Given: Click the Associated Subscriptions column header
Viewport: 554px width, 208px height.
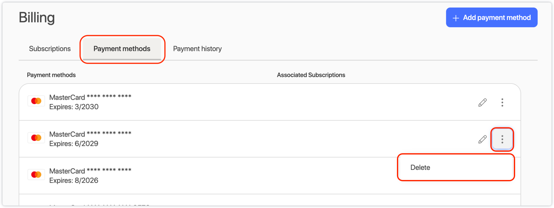Looking at the screenshot, I should coord(311,75).
